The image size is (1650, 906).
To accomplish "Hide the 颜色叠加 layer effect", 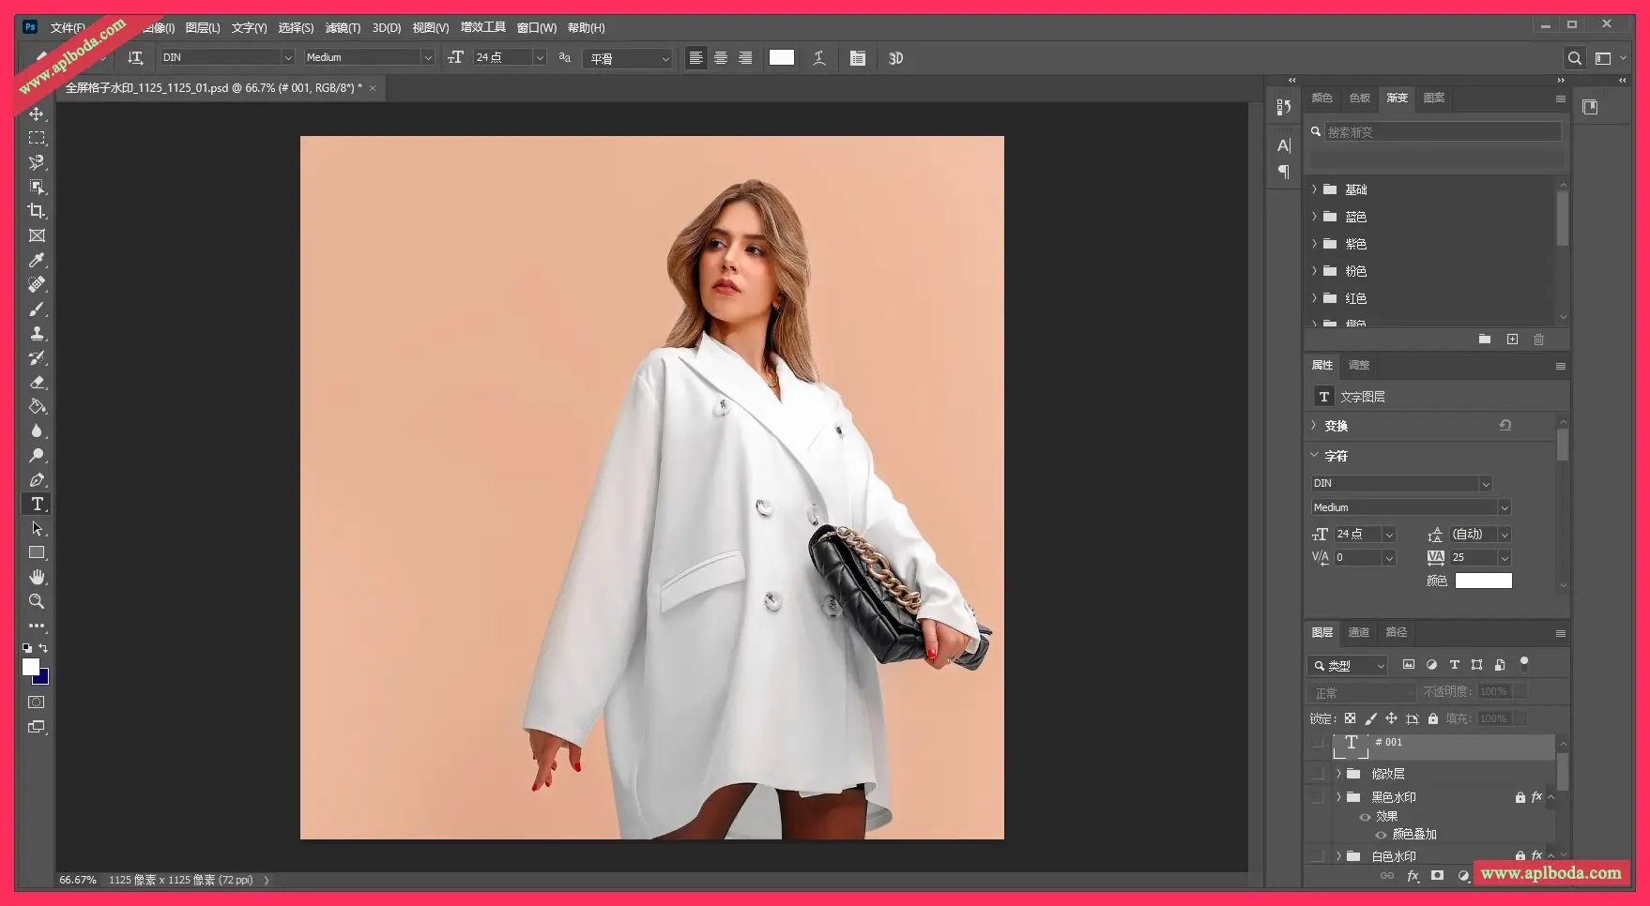I will (1381, 835).
